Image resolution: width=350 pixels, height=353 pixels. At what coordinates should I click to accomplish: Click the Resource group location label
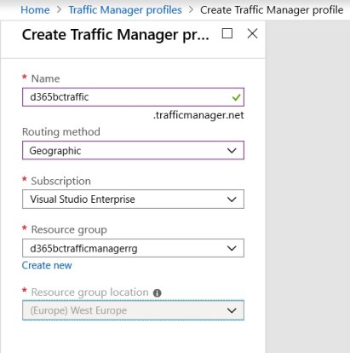point(89,292)
